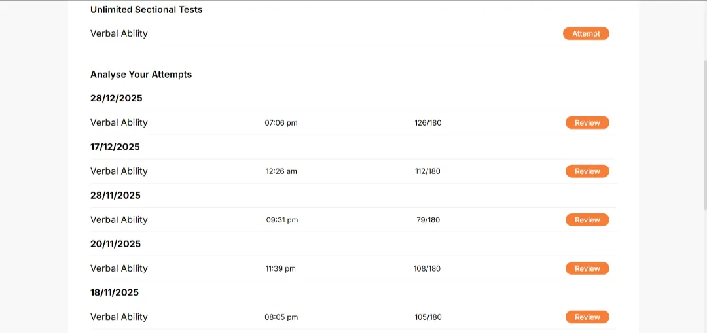The image size is (707, 333).
Task: Click the Attempt button for Verbal Ability
Action: [x=586, y=34]
